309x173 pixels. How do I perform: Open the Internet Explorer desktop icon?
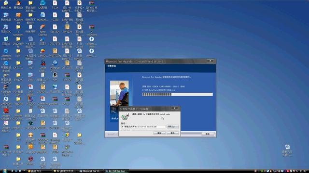6,54
